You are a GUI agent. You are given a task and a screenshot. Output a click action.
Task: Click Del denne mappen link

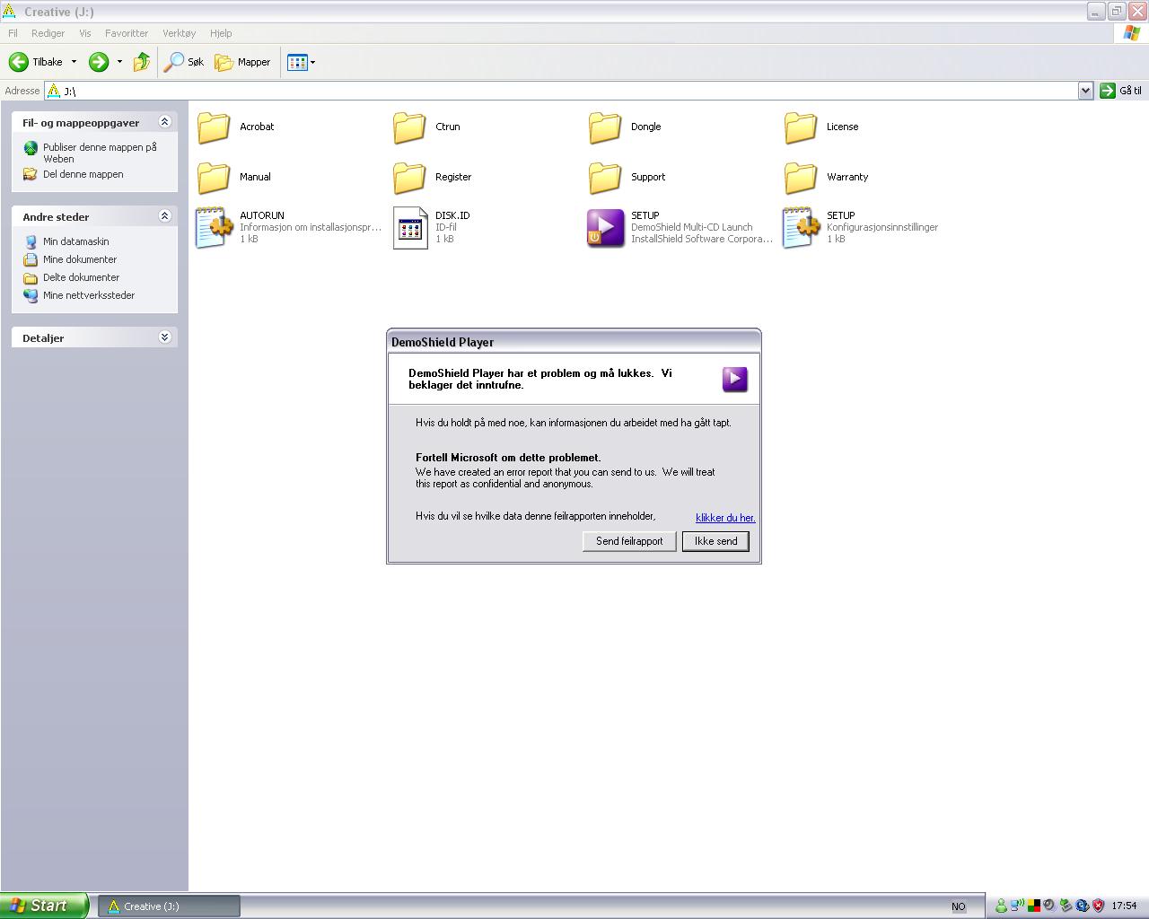point(74,174)
